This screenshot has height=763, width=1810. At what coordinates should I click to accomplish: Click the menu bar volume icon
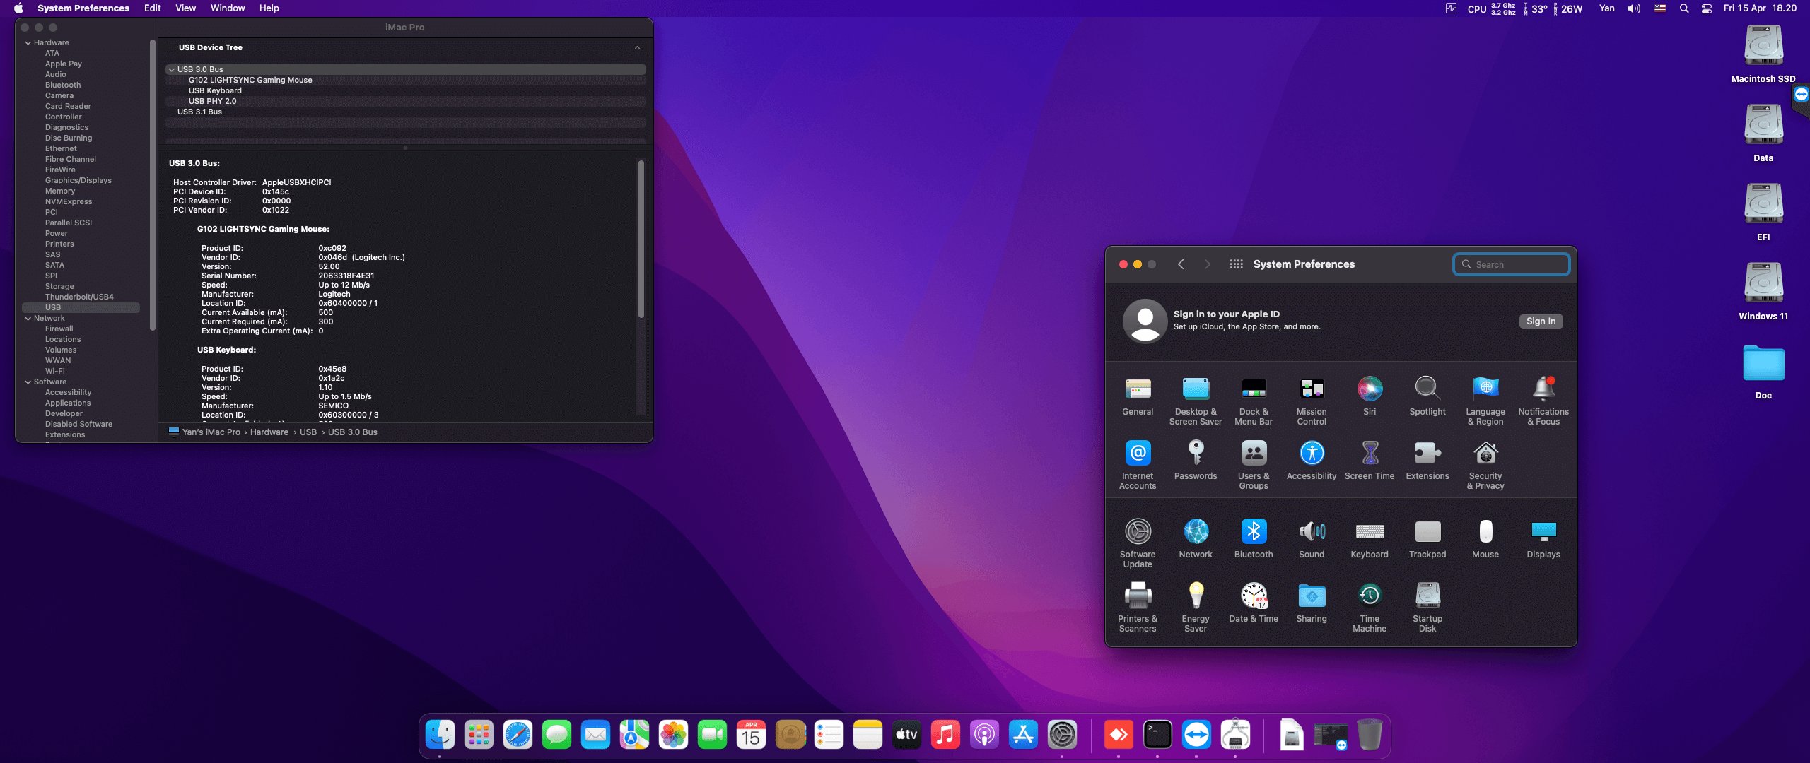coord(1634,8)
